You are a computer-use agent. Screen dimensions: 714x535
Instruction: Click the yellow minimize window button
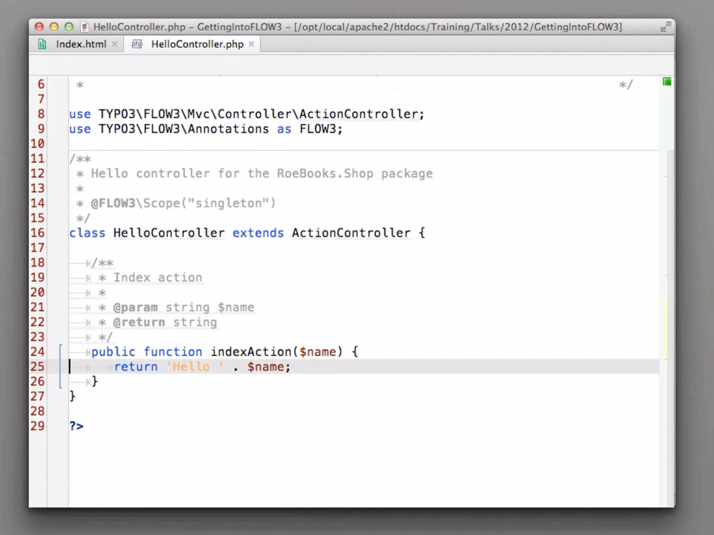pyautogui.click(x=54, y=27)
